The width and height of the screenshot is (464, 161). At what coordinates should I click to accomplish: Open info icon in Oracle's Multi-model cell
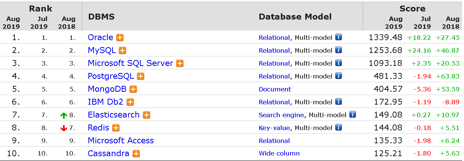[x=339, y=37]
